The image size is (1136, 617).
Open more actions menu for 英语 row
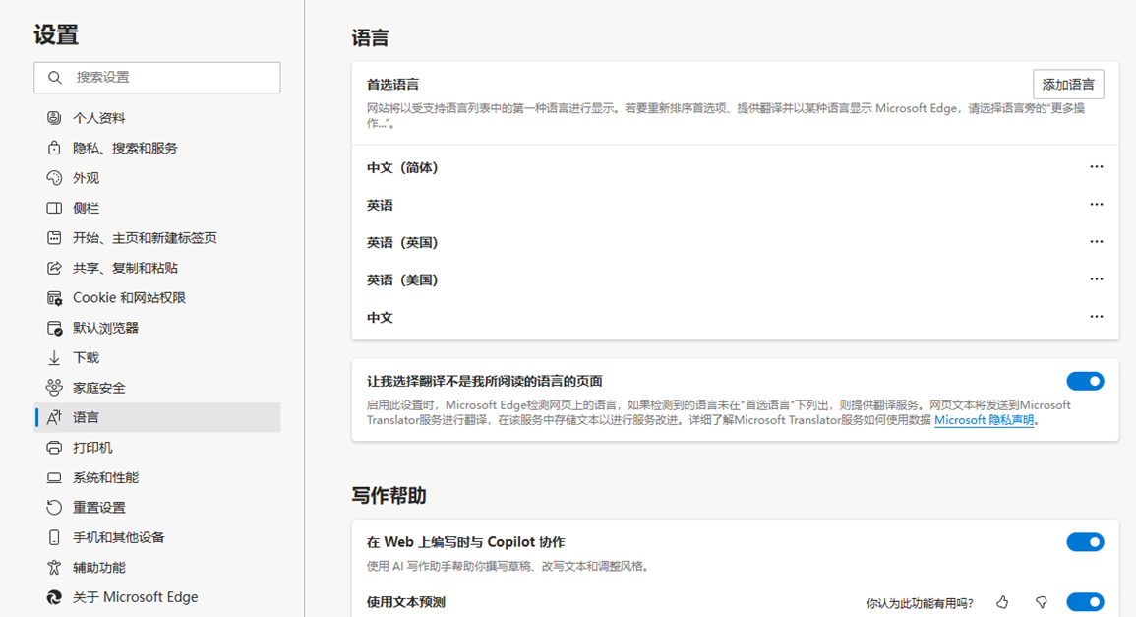coord(1096,205)
